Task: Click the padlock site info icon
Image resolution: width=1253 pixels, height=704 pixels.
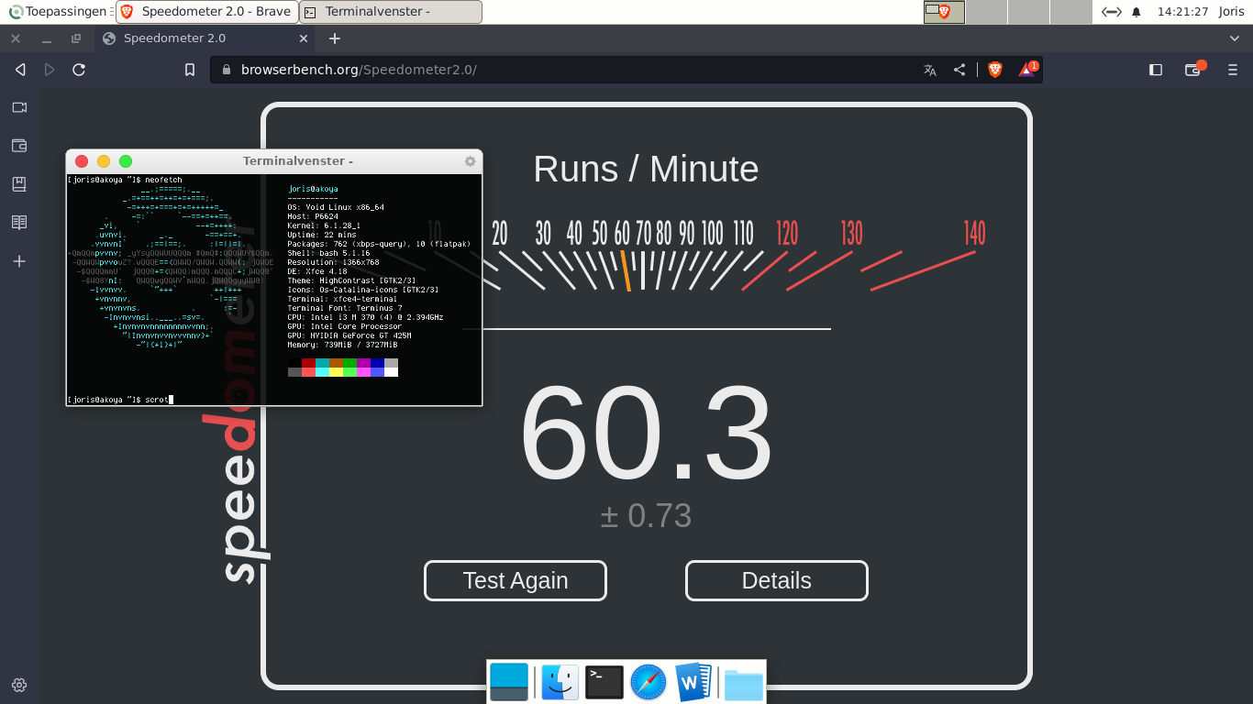Action: click(x=227, y=70)
